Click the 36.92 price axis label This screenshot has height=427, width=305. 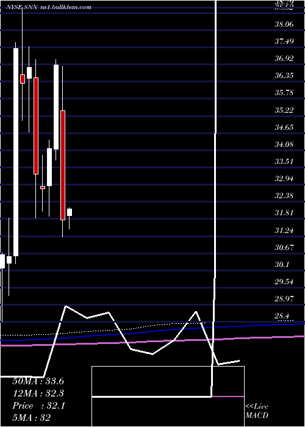[284, 59]
